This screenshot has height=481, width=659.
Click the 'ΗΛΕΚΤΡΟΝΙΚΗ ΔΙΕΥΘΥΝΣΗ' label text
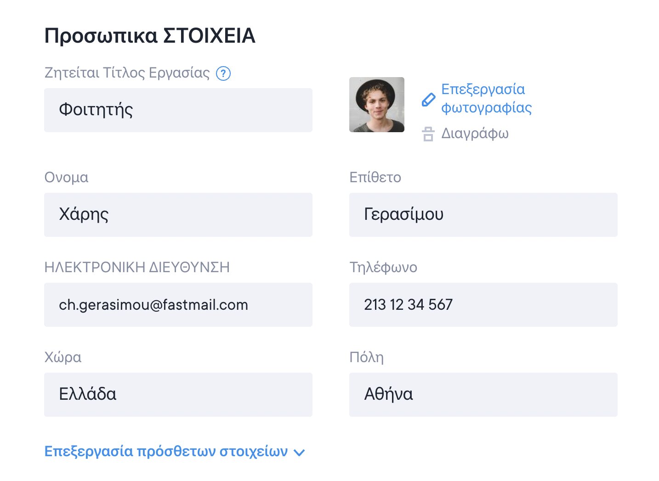point(137,267)
